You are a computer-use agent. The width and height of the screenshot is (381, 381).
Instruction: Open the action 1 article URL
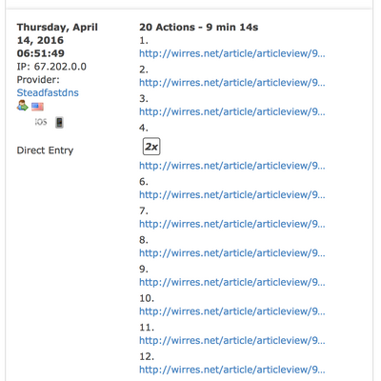tap(232, 53)
